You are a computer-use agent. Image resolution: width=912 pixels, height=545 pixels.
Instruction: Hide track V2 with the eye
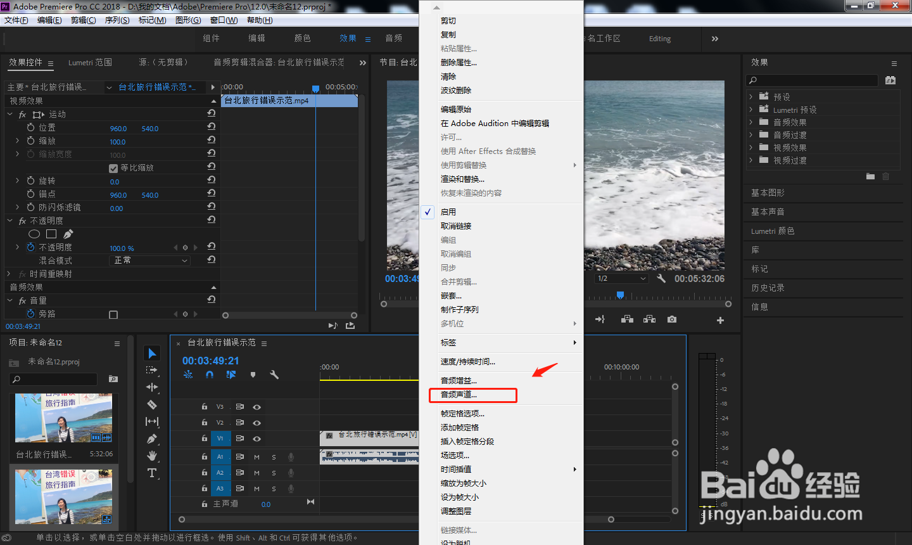click(256, 423)
